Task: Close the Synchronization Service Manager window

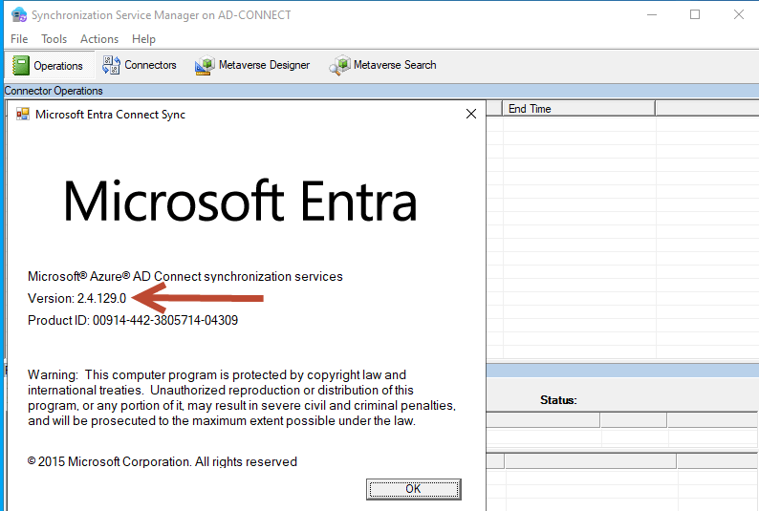Action: pos(738,15)
